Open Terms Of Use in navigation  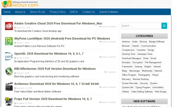pyautogui.click(x=37, y=12)
